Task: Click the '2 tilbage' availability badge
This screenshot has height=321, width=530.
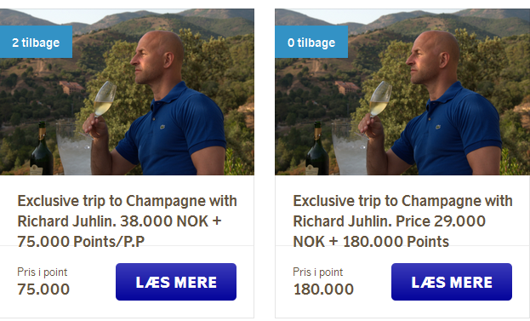Action: click(36, 42)
